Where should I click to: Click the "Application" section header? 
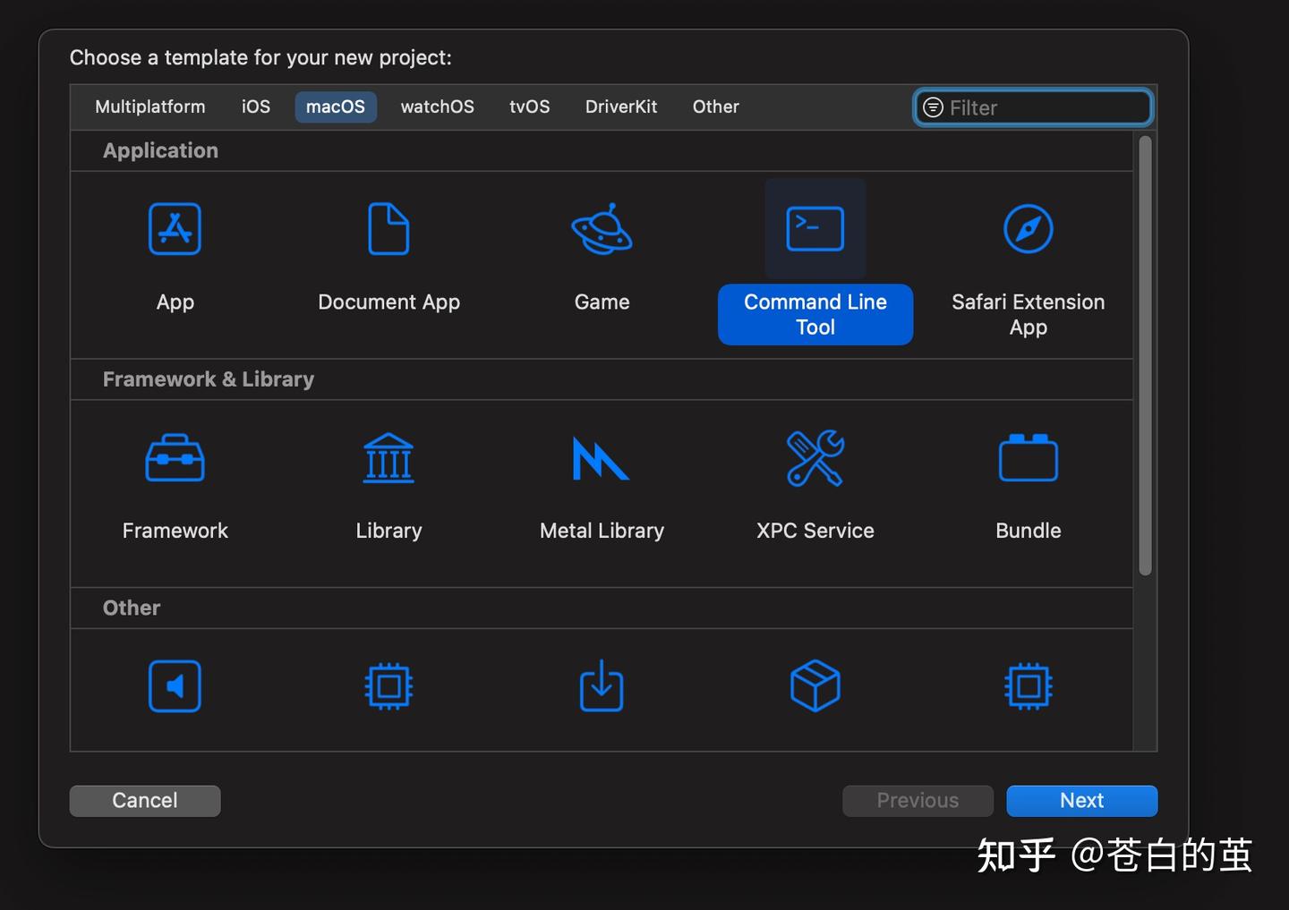160,150
